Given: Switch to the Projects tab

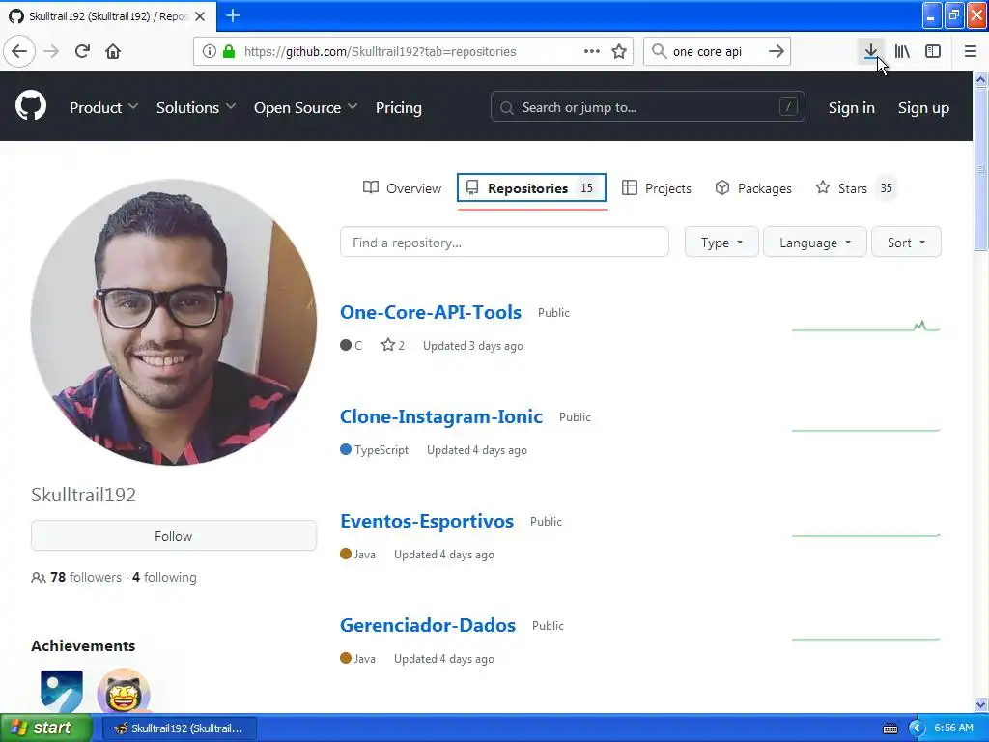Looking at the screenshot, I should coord(657,188).
